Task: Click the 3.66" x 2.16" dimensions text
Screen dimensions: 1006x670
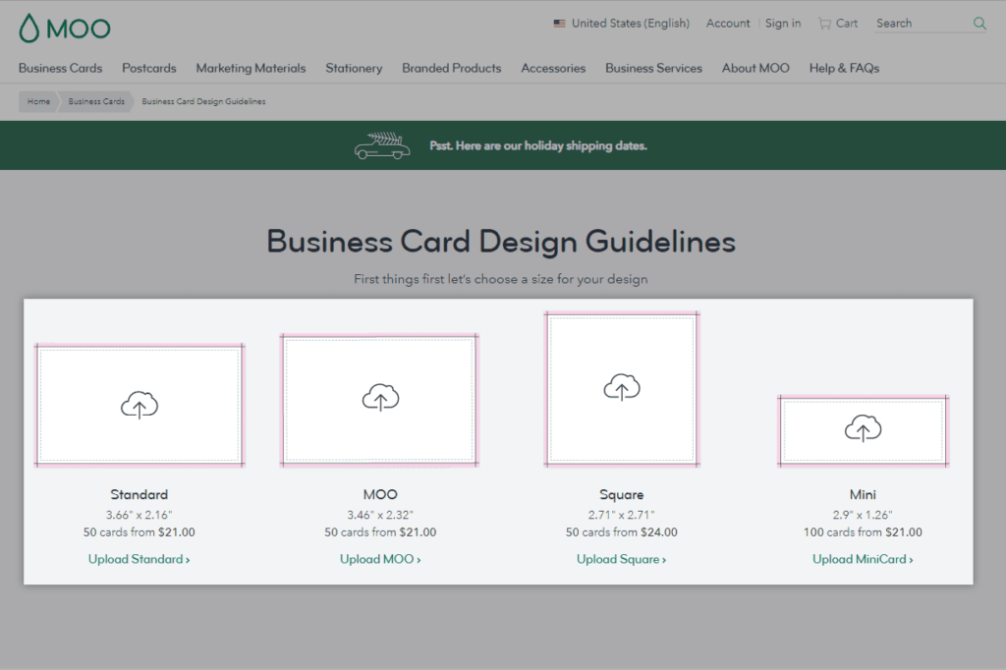Action: click(x=140, y=515)
